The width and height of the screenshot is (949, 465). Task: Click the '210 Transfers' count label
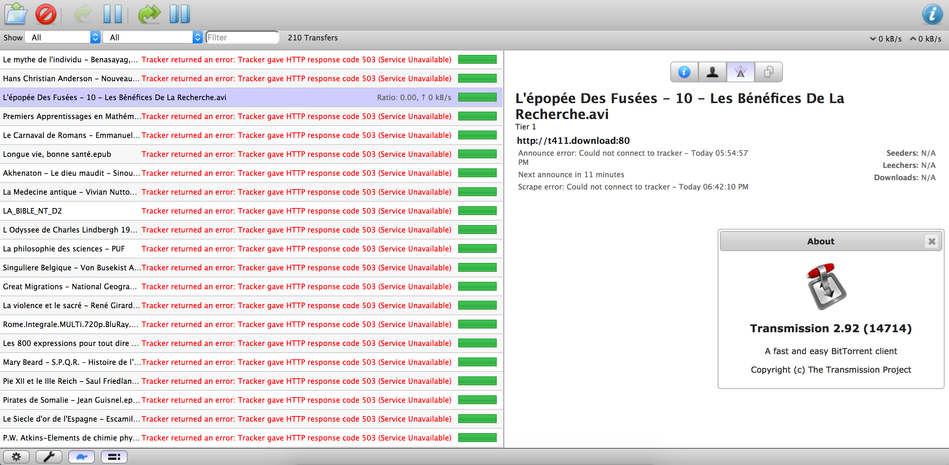click(313, 38)
